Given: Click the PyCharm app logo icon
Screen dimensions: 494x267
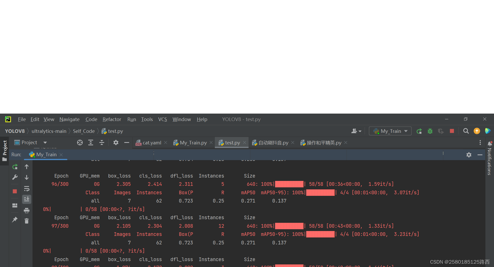Looking at the screenshot, I should 8,119.
